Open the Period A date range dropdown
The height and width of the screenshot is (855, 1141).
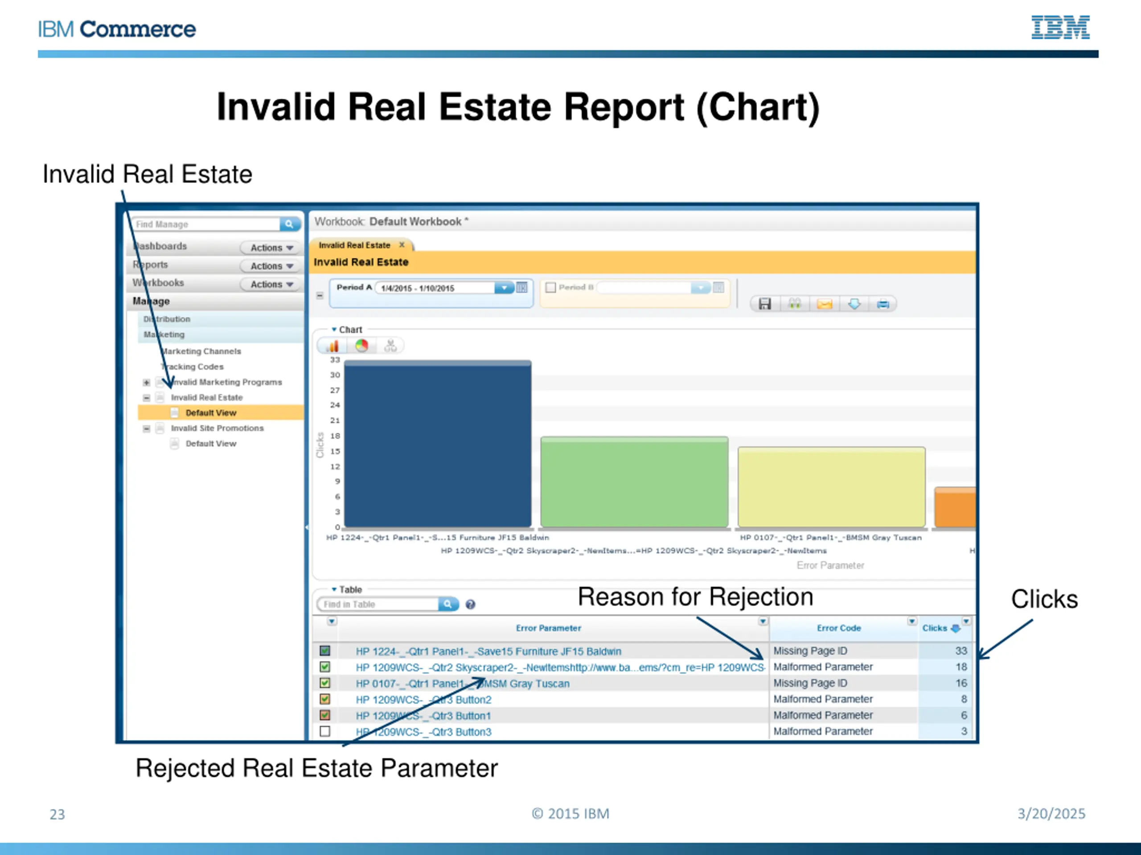[x=504, y=288]
